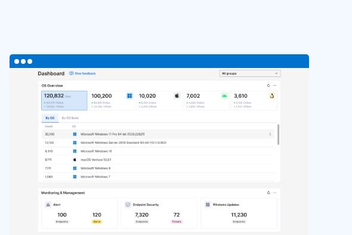
Task: Switch to the By OS Build tab
Action: pos(70,118)
